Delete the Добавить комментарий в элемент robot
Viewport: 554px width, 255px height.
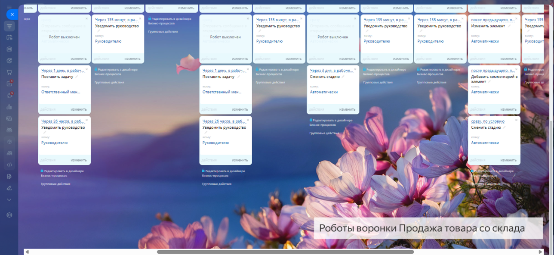(517, 69)
